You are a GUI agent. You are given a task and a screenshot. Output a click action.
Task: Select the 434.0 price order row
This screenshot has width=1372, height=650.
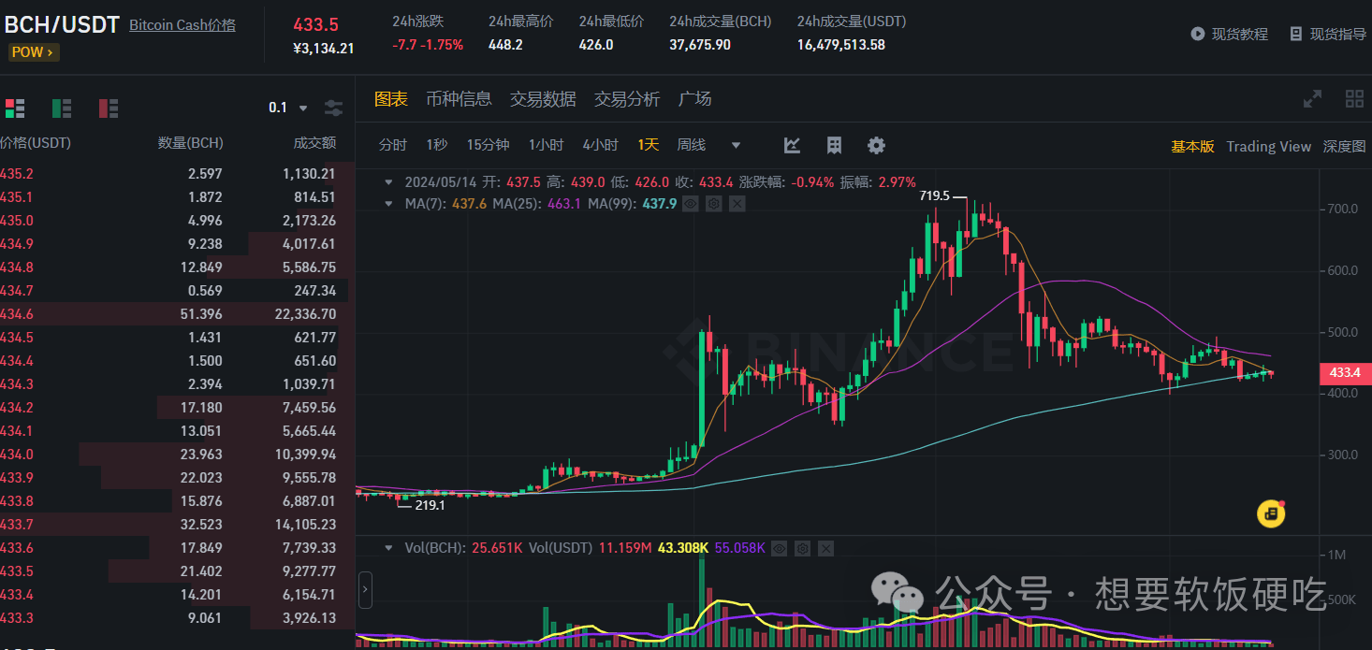[x=178, y=454]
